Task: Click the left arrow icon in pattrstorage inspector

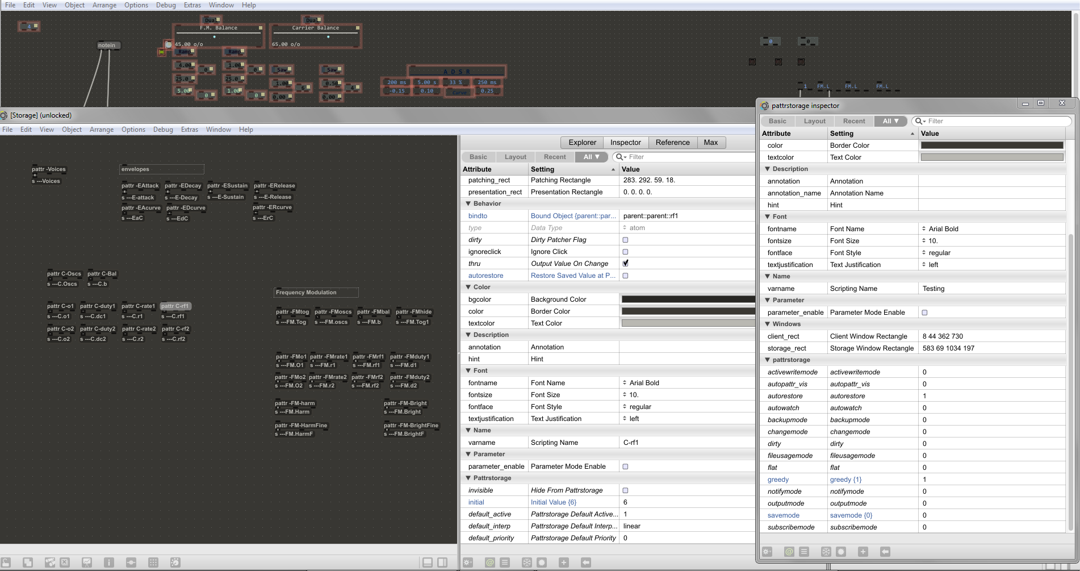Action: tap(885, 552)
